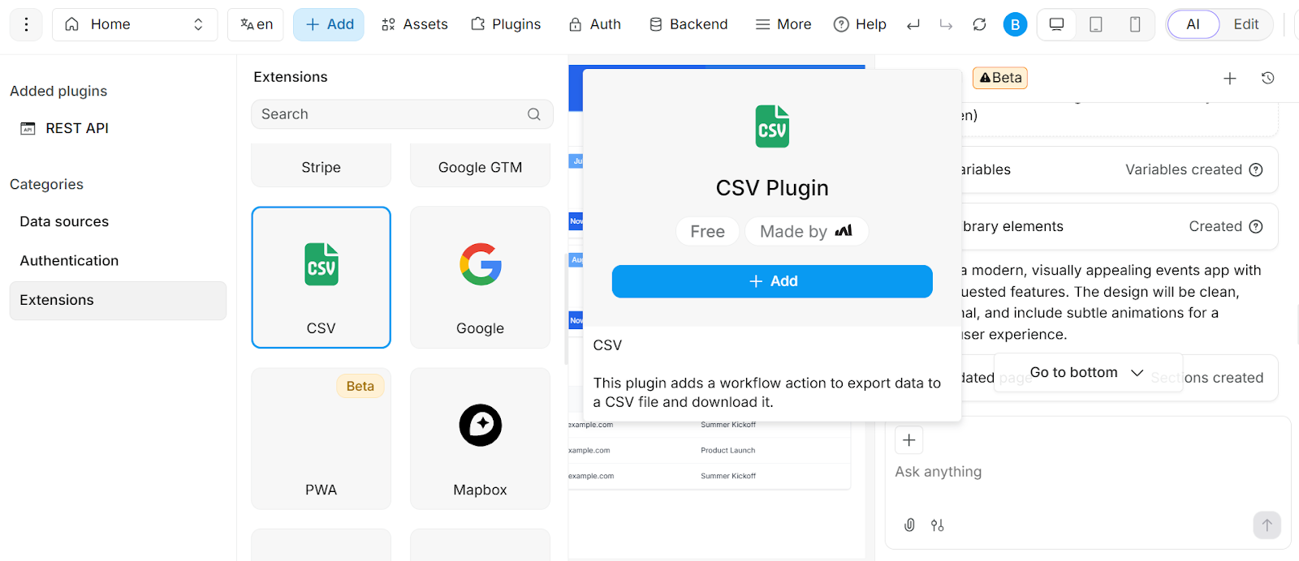This screenshot has width=1299, height=561.
Task: Click the redo arrow icon
Action: (x=946, y=24)
